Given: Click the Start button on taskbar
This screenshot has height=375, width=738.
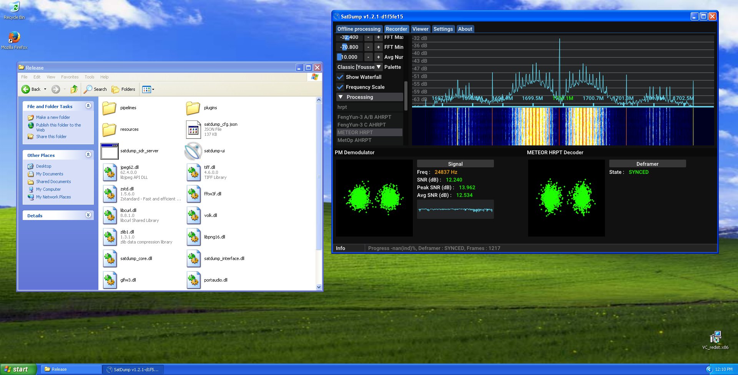Looking at the screenshot, I should click(x=18, y=369).
